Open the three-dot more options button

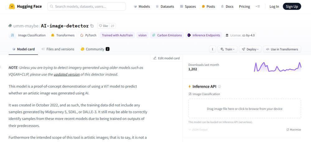[213, 49]
